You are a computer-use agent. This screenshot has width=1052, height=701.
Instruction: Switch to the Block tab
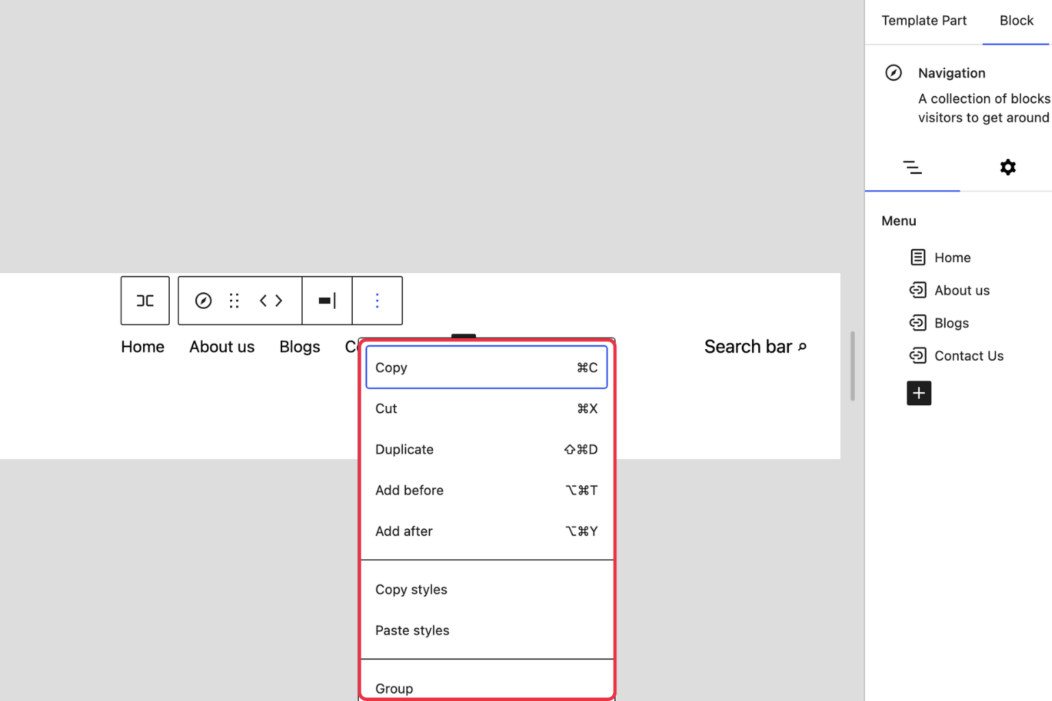click(1016, 21)
